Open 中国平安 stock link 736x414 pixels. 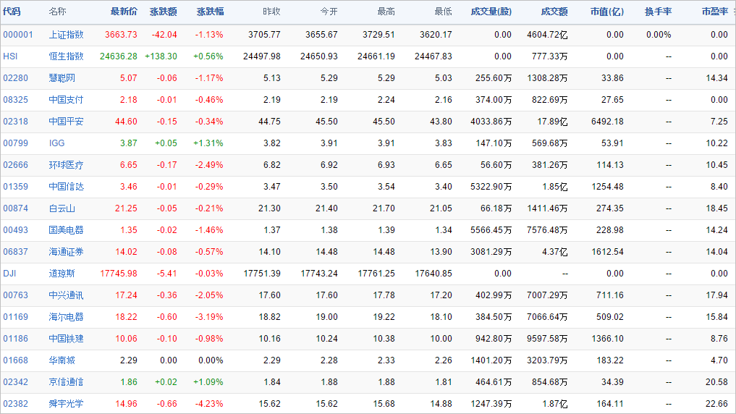coord(66,122)
